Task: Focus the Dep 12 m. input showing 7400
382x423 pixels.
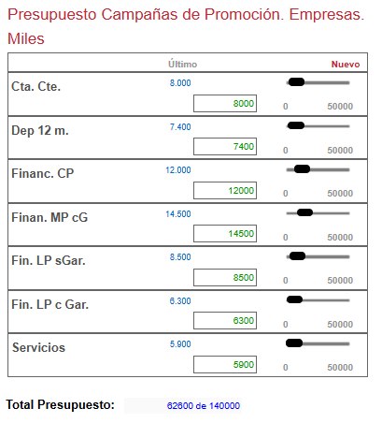Action: [x=225, y=146]
